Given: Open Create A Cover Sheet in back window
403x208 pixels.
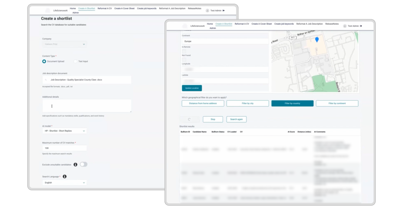Looking at the screenshot, I should 124,9.
